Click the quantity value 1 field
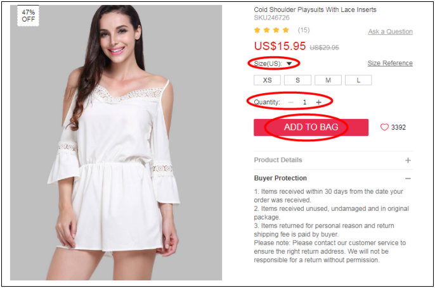 304,102
